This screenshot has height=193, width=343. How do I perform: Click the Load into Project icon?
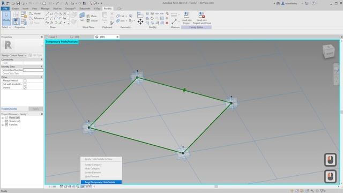click(187, 15)
